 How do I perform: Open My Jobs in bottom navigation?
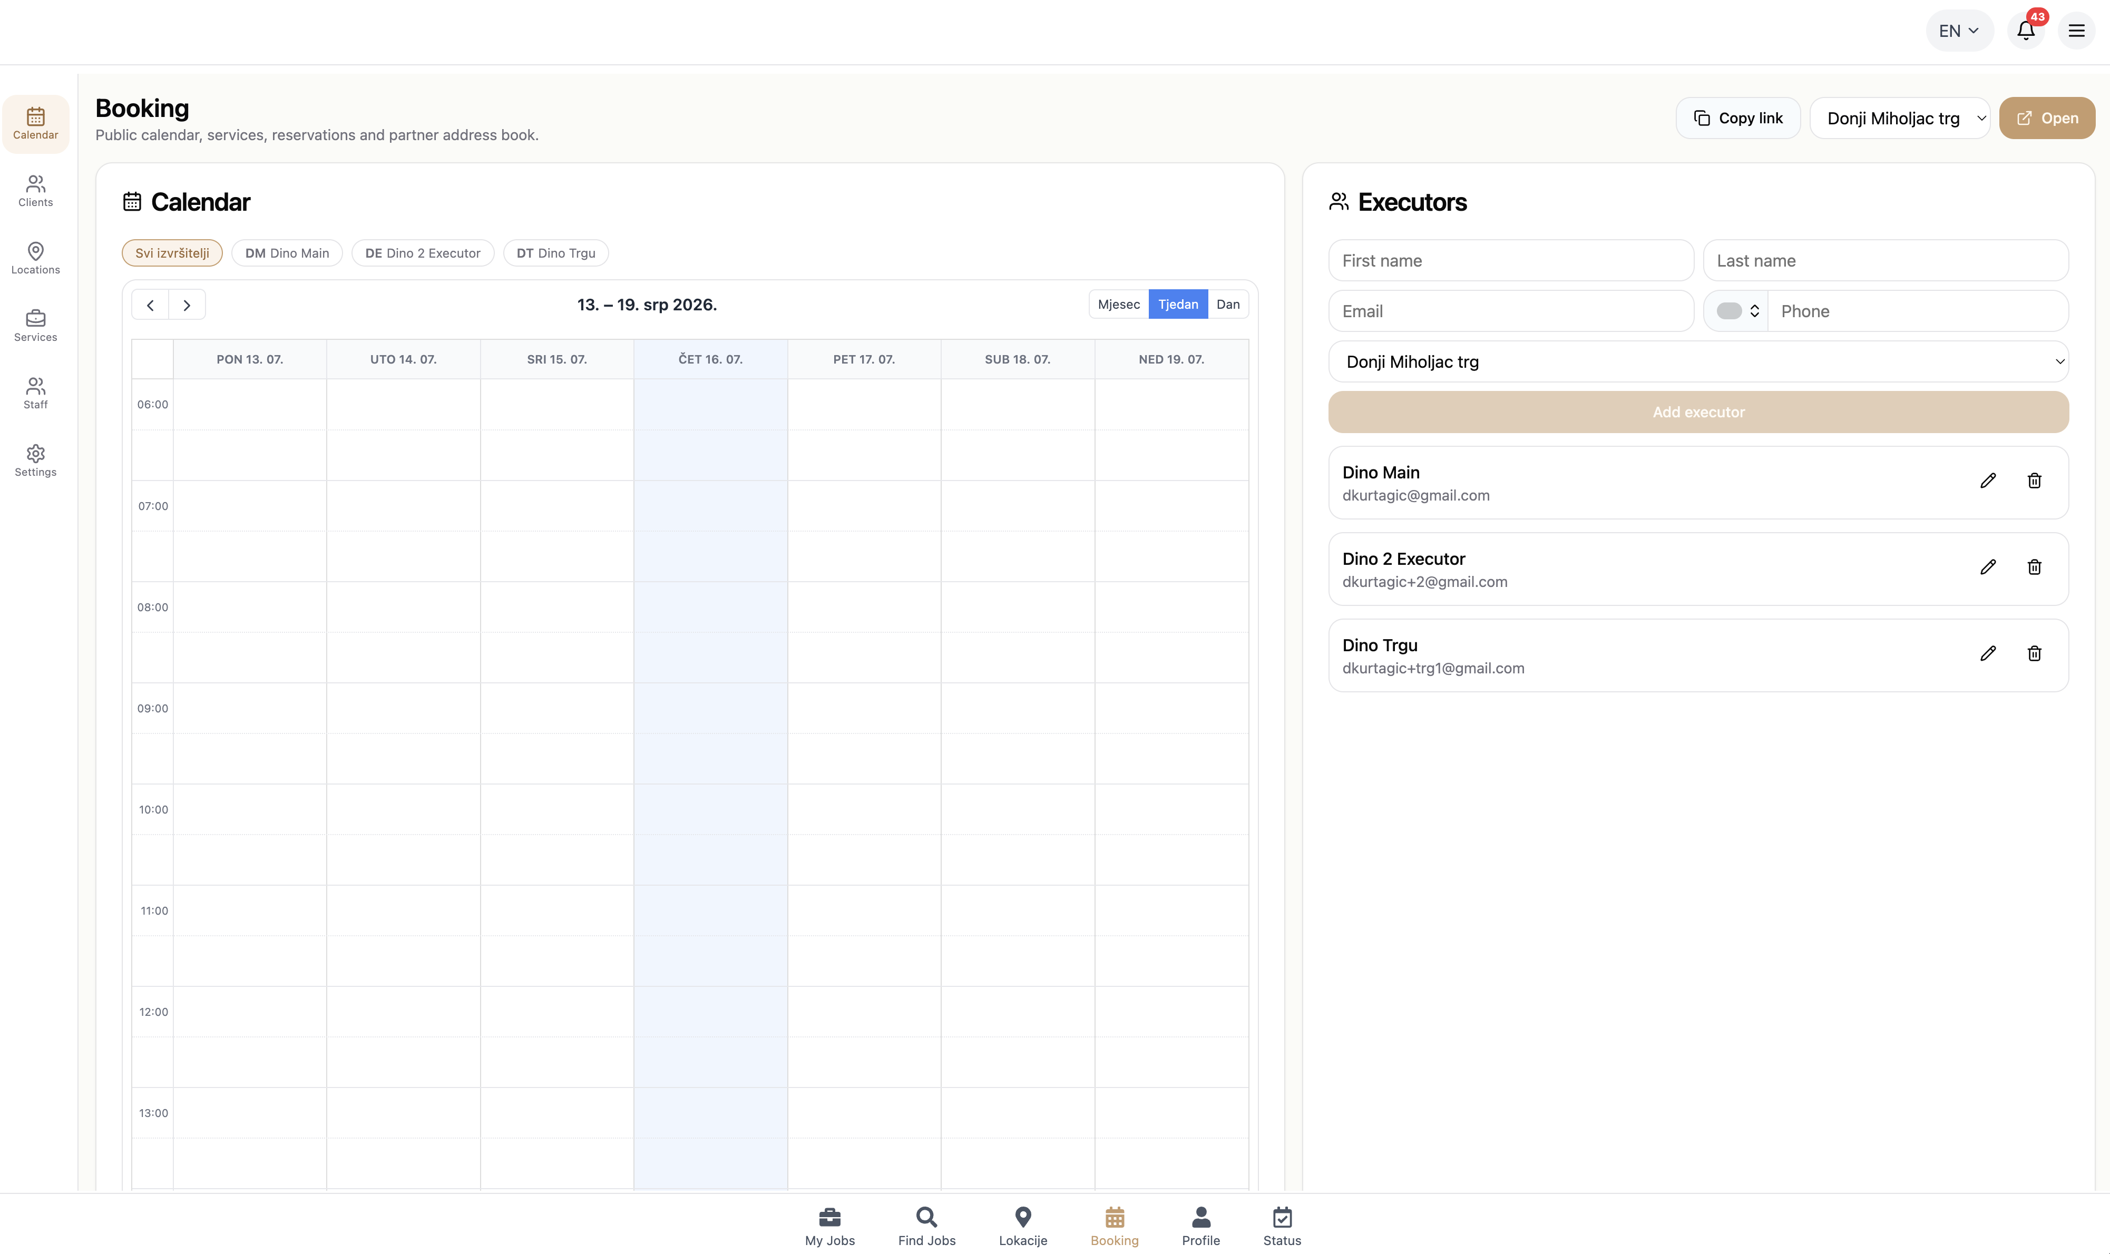point(830,1226)
